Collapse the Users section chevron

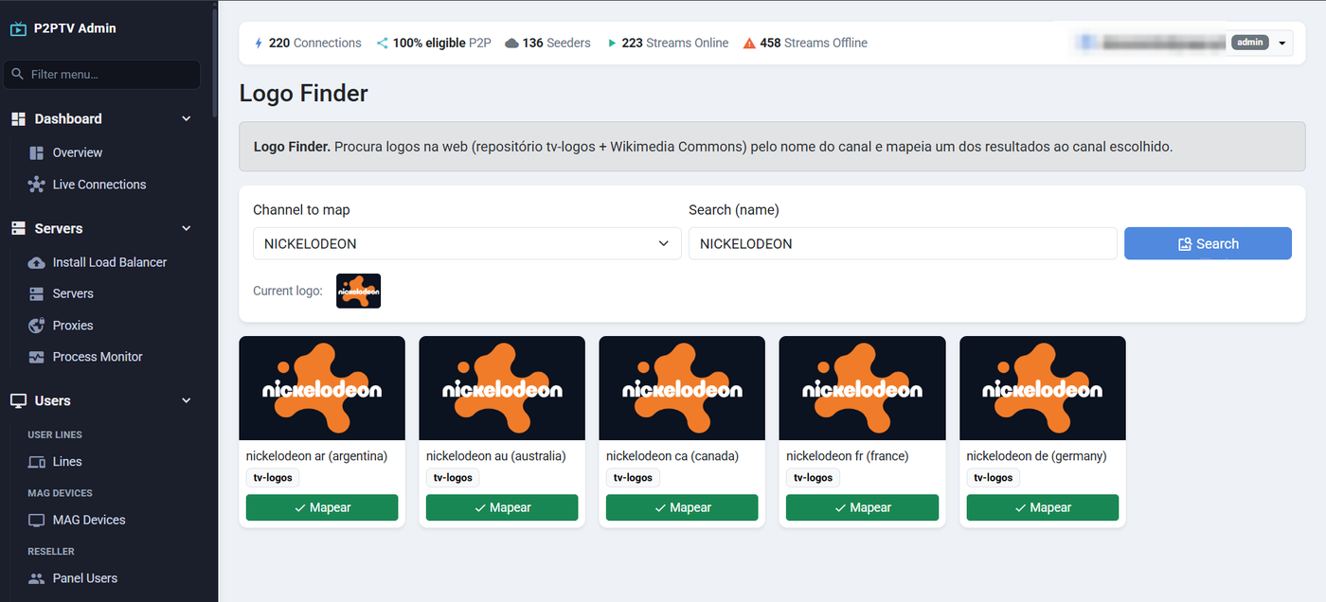(187, 400)
